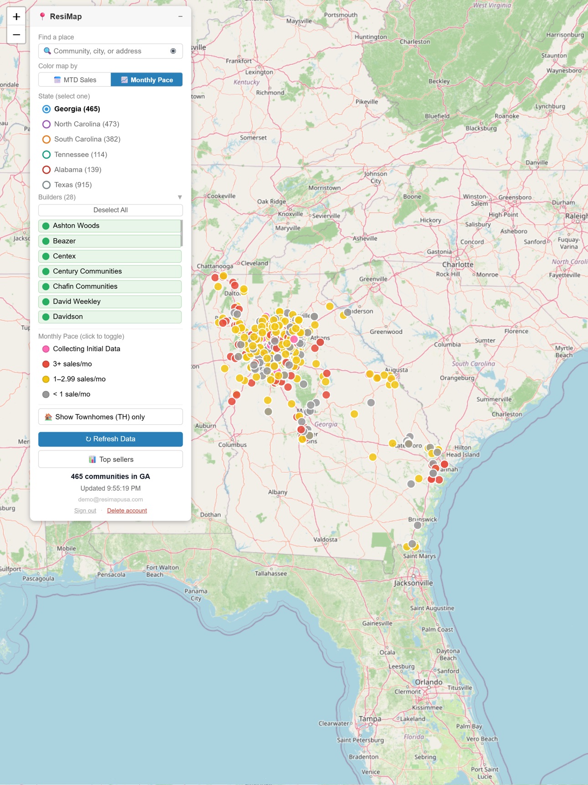Click the pink map marker near Athens
This screenshot has width=588, height=785.
click(x=294, y=339)
